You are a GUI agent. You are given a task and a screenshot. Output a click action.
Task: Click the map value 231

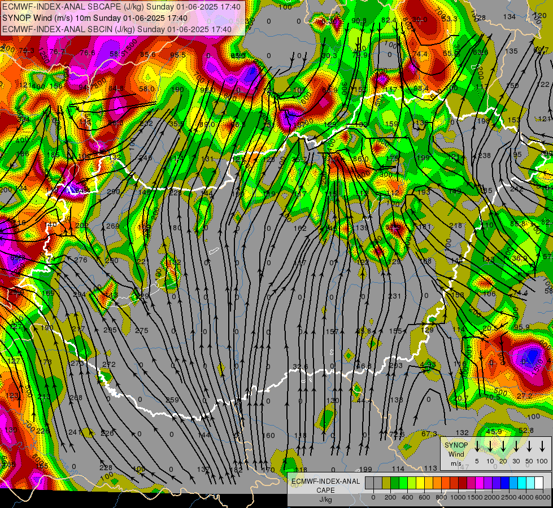click(x=395, y=296)
